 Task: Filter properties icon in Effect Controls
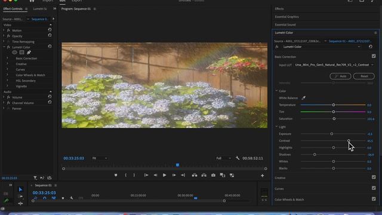pos(35,178)
